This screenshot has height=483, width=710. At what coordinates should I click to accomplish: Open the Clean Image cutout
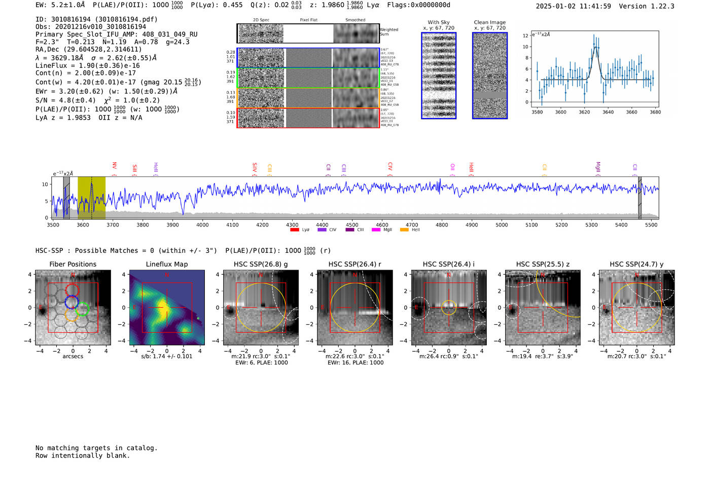pos(490,76)
